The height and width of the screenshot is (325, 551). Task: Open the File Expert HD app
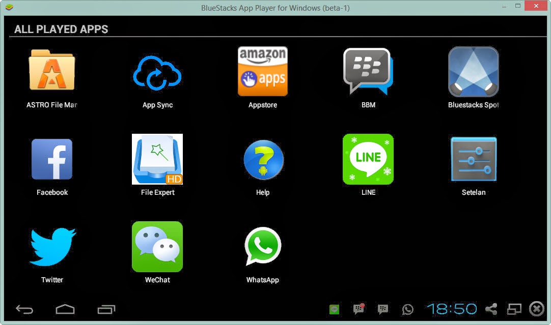[x=157, y=159]
